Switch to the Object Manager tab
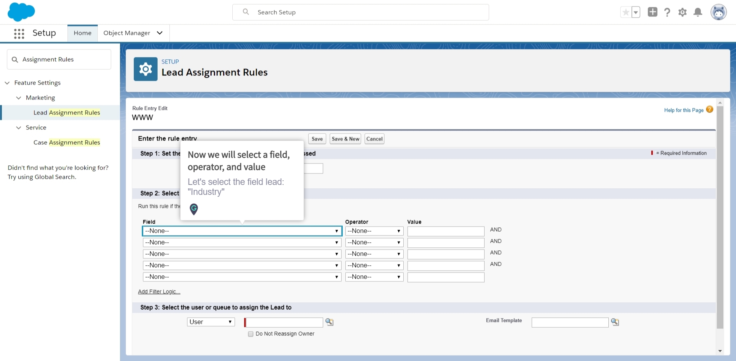736x361 pixels. pos(127,33)
